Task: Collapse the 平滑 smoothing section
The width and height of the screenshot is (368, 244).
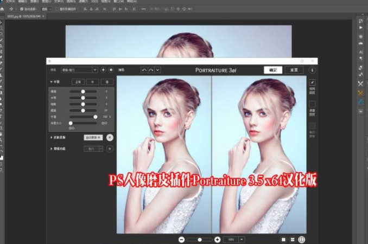Action: 51,82
